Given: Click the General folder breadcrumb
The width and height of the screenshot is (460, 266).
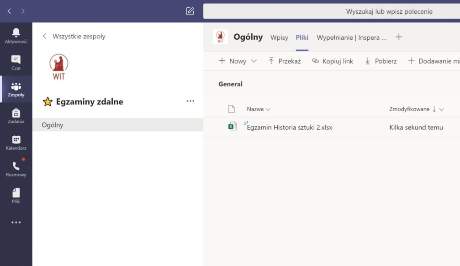Looking at the screenshot, I should (230, 84).
